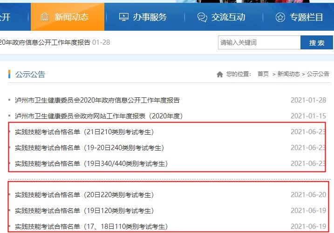The height and width of the screenshot is (233, 334).
Task: Open 政府网站工作年度报表（2020年度） link
Action: pyautogui.click(x=98, y=116)
